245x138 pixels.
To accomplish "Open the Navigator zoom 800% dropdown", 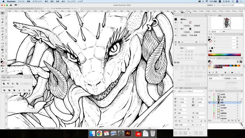I will [x=220, y=32].
